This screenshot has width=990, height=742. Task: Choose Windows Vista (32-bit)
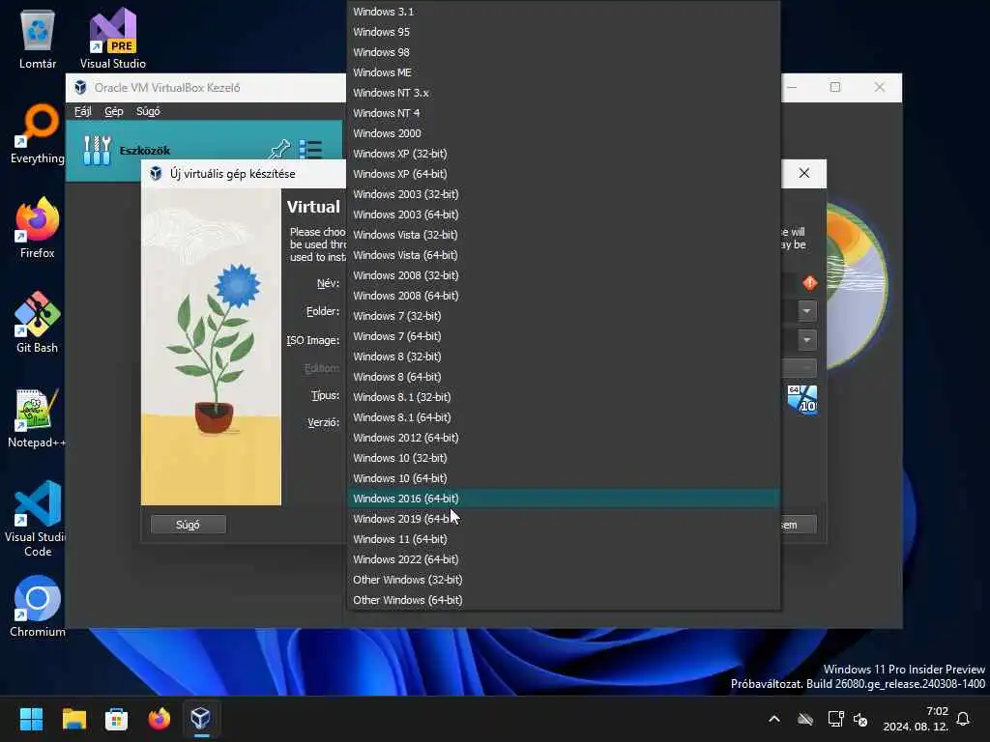[x=564, y=235]
